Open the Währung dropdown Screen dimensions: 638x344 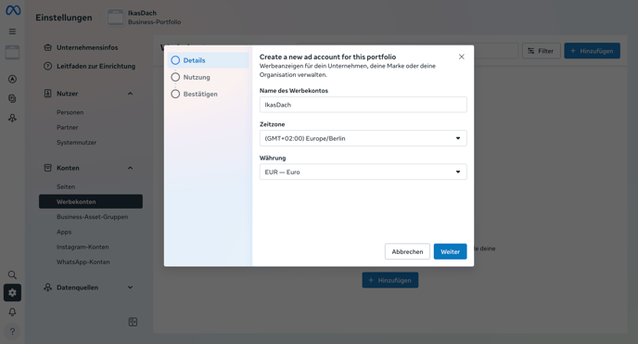(x=363, y=172)
